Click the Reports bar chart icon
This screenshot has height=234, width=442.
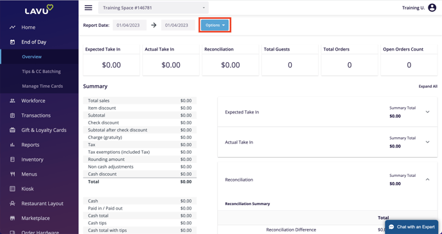click(12, 145)
